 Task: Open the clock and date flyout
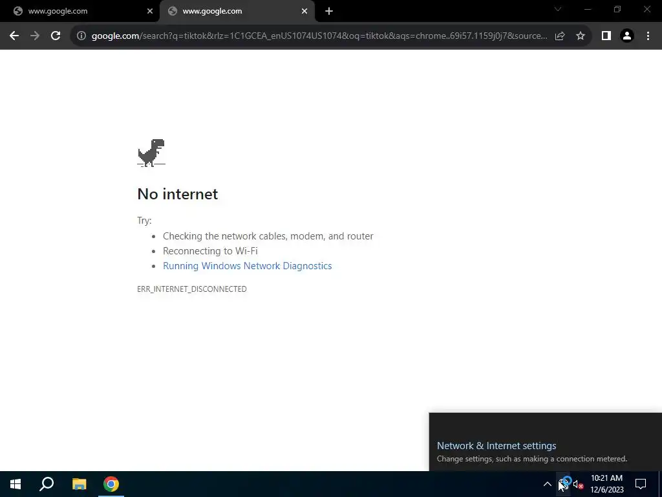(x=606, y=484)
